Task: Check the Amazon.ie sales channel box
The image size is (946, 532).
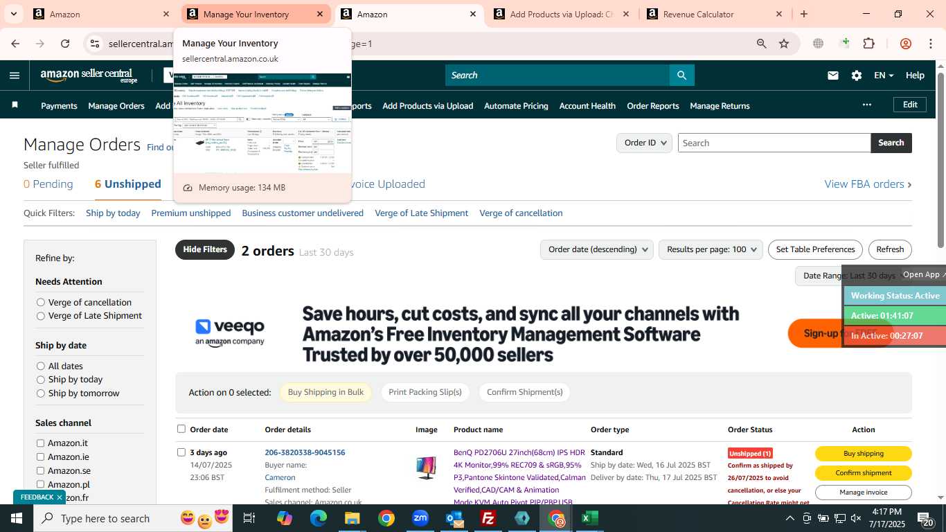Action: point(40,457)
